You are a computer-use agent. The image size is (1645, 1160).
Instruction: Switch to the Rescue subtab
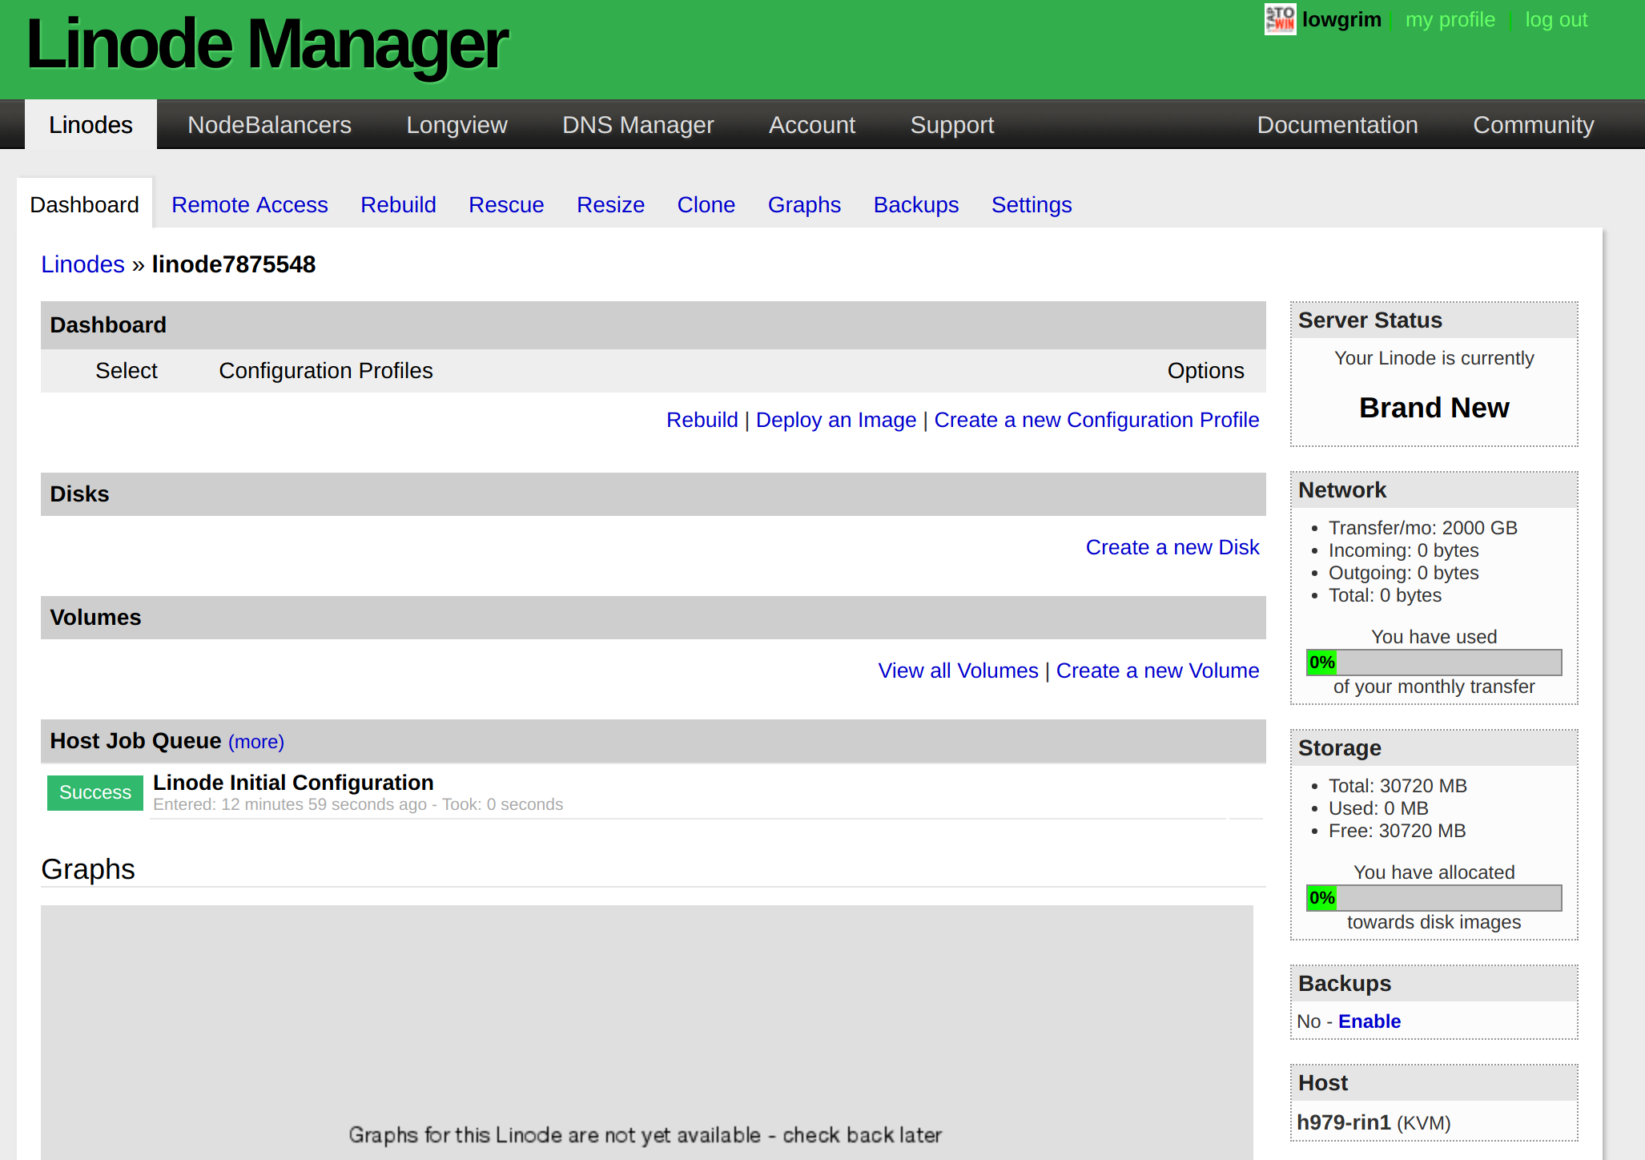(506, 205)
